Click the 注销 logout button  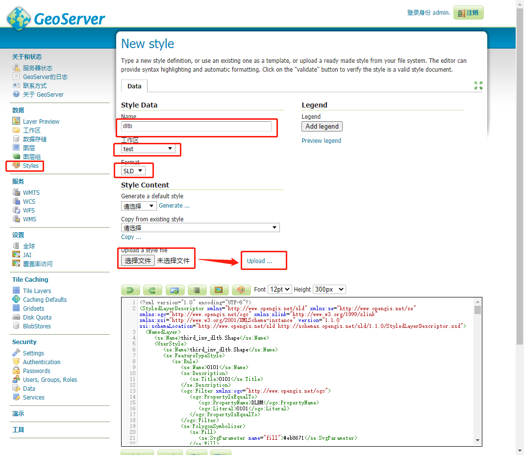(x=468, y=13)
